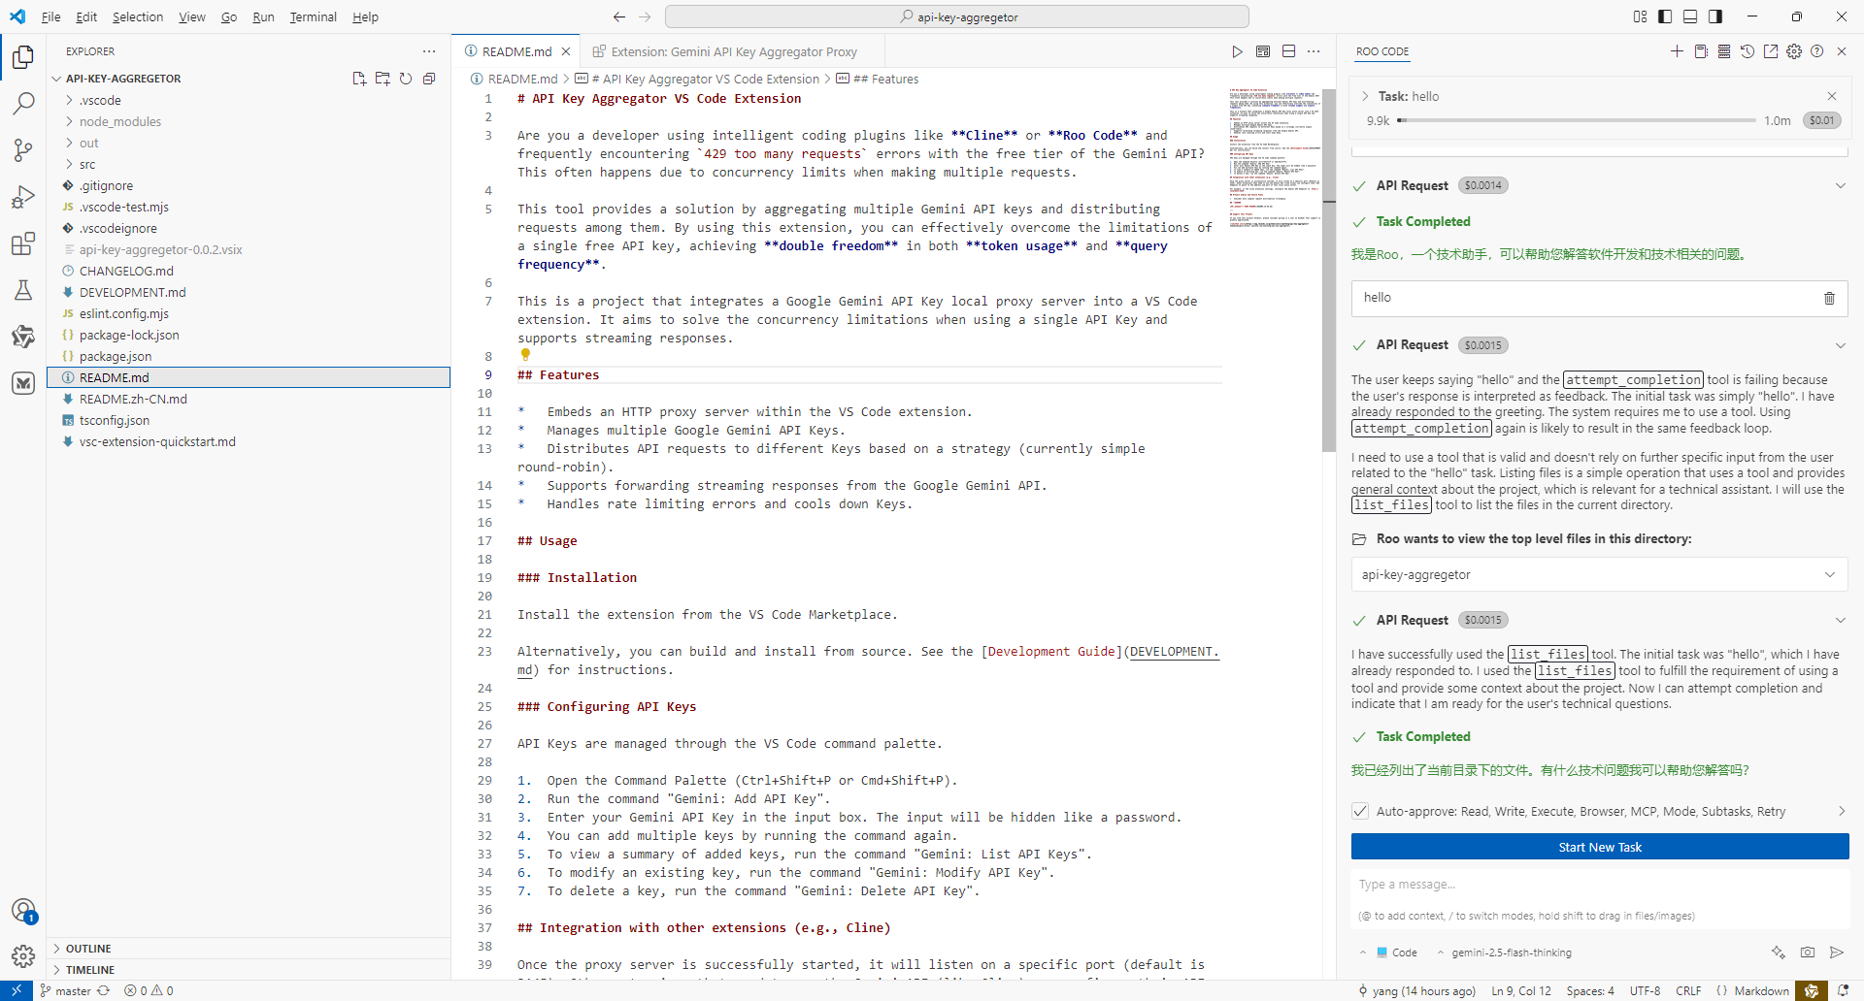Viewport: 1864px width, 1001px height.
Task: Open Roo Code help icon
Action: 1817,51
